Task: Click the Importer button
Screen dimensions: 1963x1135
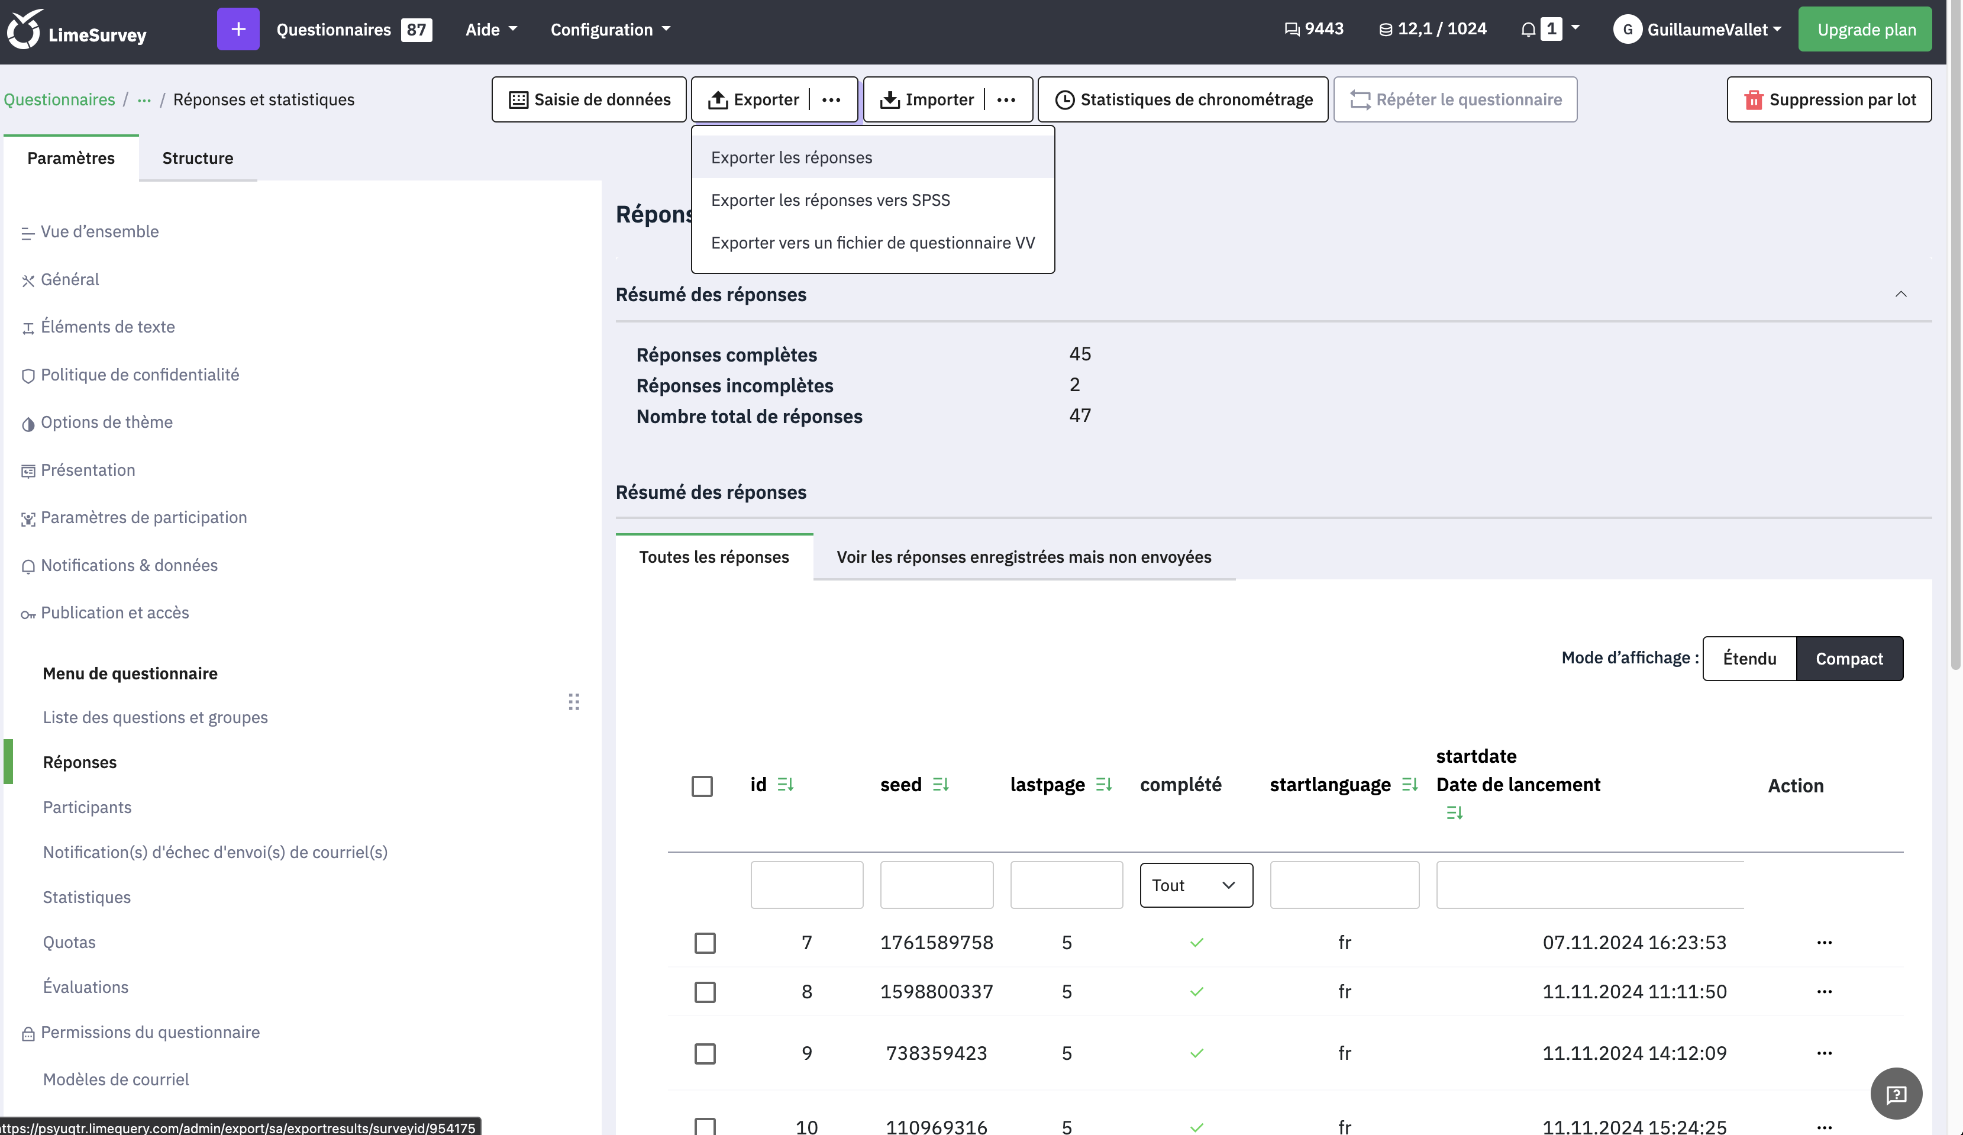Action: click(926, 99)
